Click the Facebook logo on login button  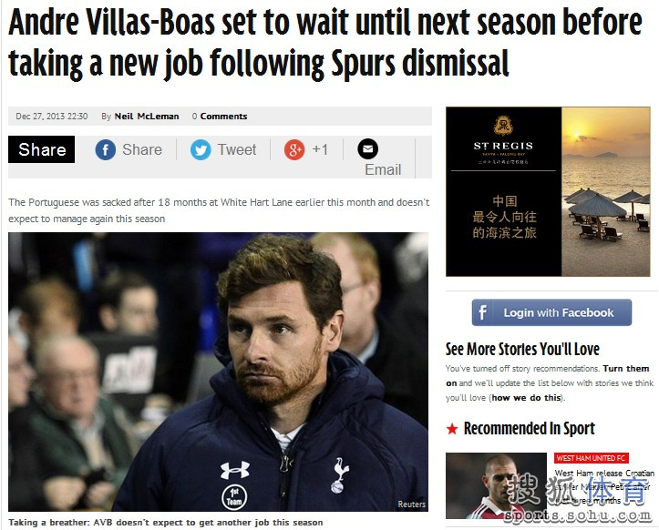coord(482,312)
